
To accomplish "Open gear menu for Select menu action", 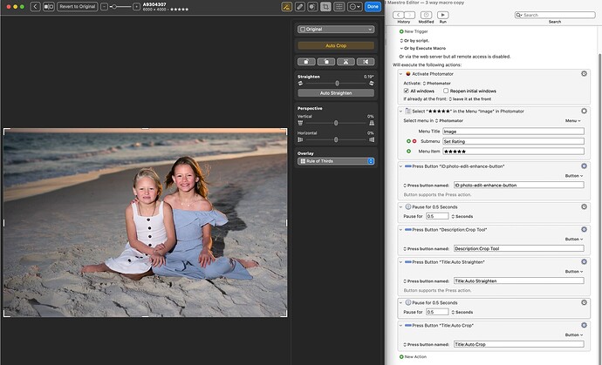I will [584, 111].
